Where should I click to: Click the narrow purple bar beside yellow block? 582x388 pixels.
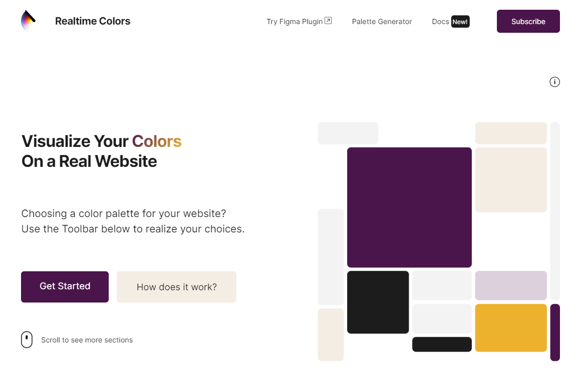pos(555,332)
